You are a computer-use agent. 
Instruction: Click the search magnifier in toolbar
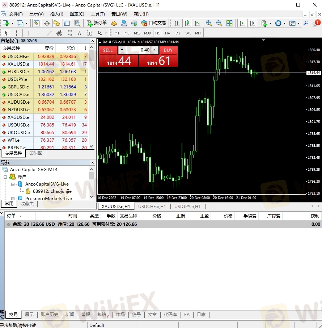tap(306, 23)
